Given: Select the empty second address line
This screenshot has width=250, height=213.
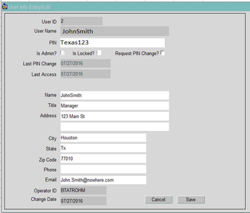Looking at the screenshot, I should click(x=115, y=127).
